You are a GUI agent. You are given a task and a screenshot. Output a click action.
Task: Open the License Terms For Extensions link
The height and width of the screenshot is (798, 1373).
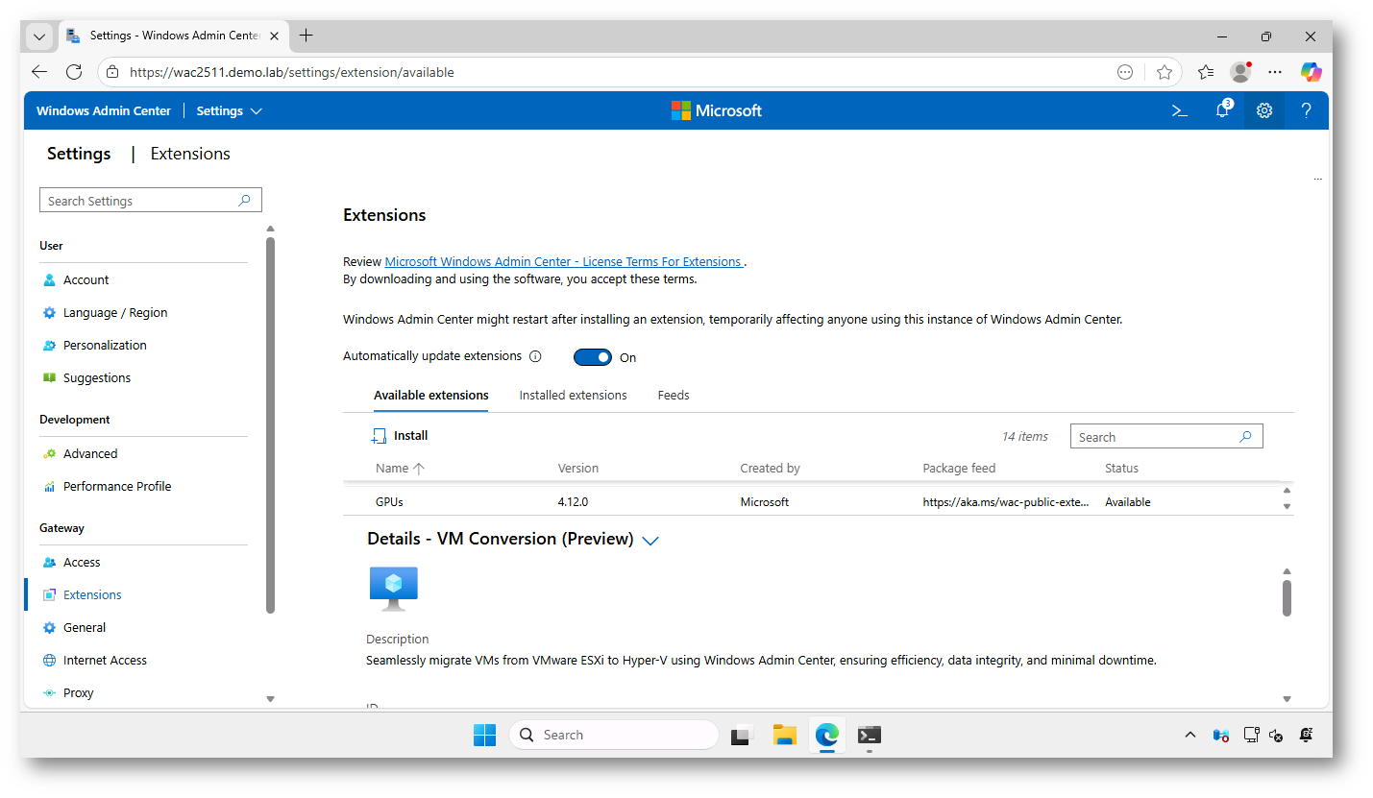point(563,261)
